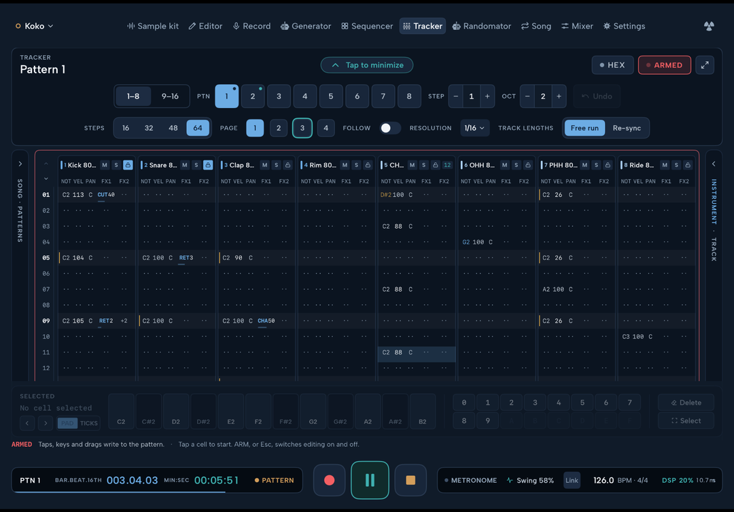Screen dimensions: 734x512
Task: Disarm the ARMED editing button
Action: coord(664,65)
